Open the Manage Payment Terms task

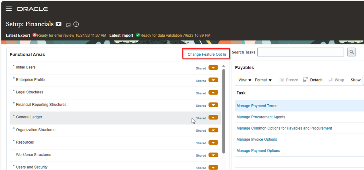pos(257,105)
